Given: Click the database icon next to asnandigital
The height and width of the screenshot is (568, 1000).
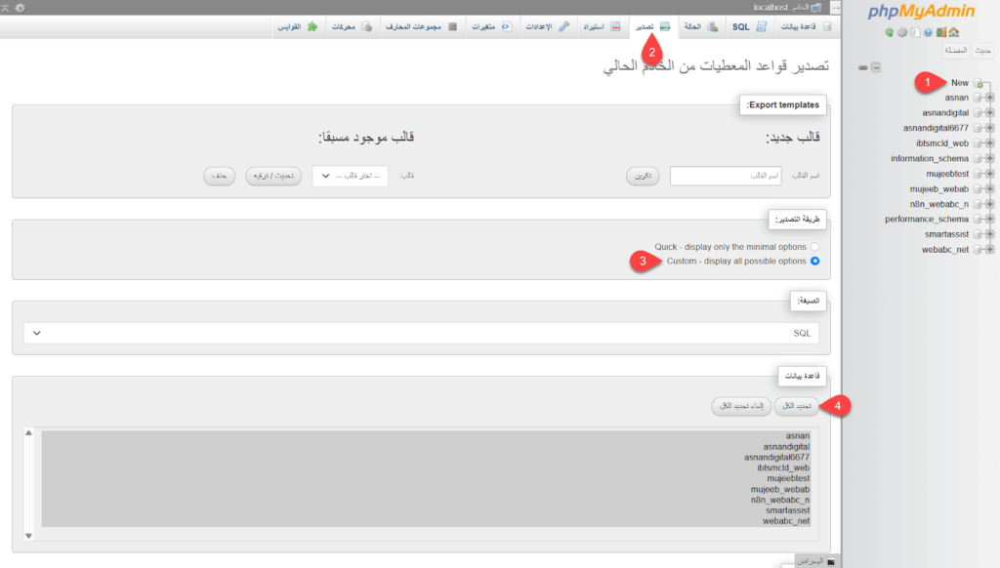Looking at the screenshot, I should pyautogui.click(x=977, y=113).
